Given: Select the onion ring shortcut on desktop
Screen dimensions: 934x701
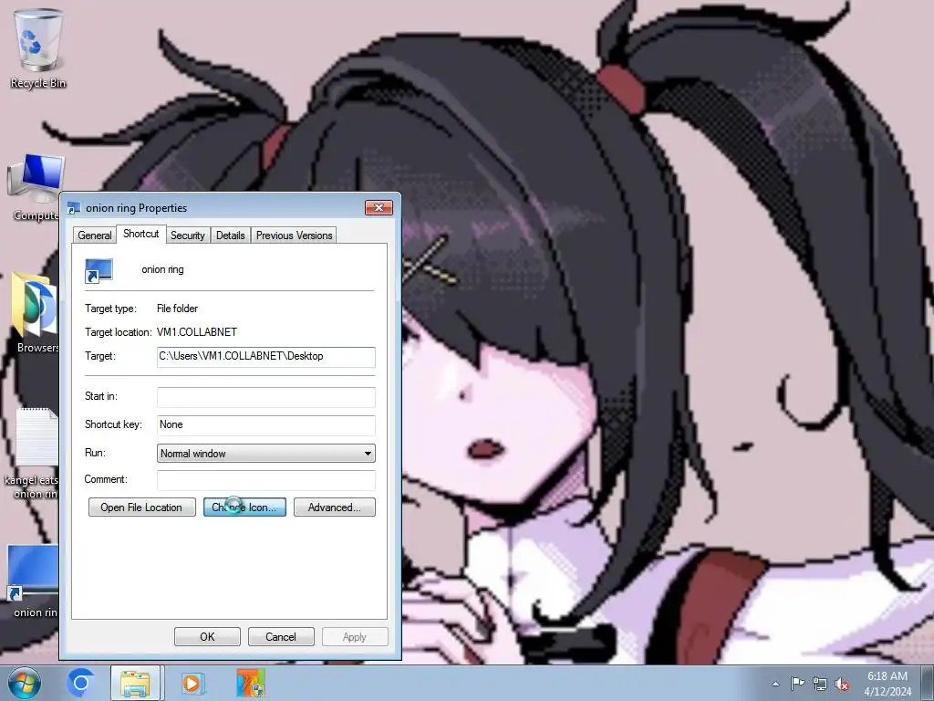Looking at the screenshot, I should tap(33, 580).
